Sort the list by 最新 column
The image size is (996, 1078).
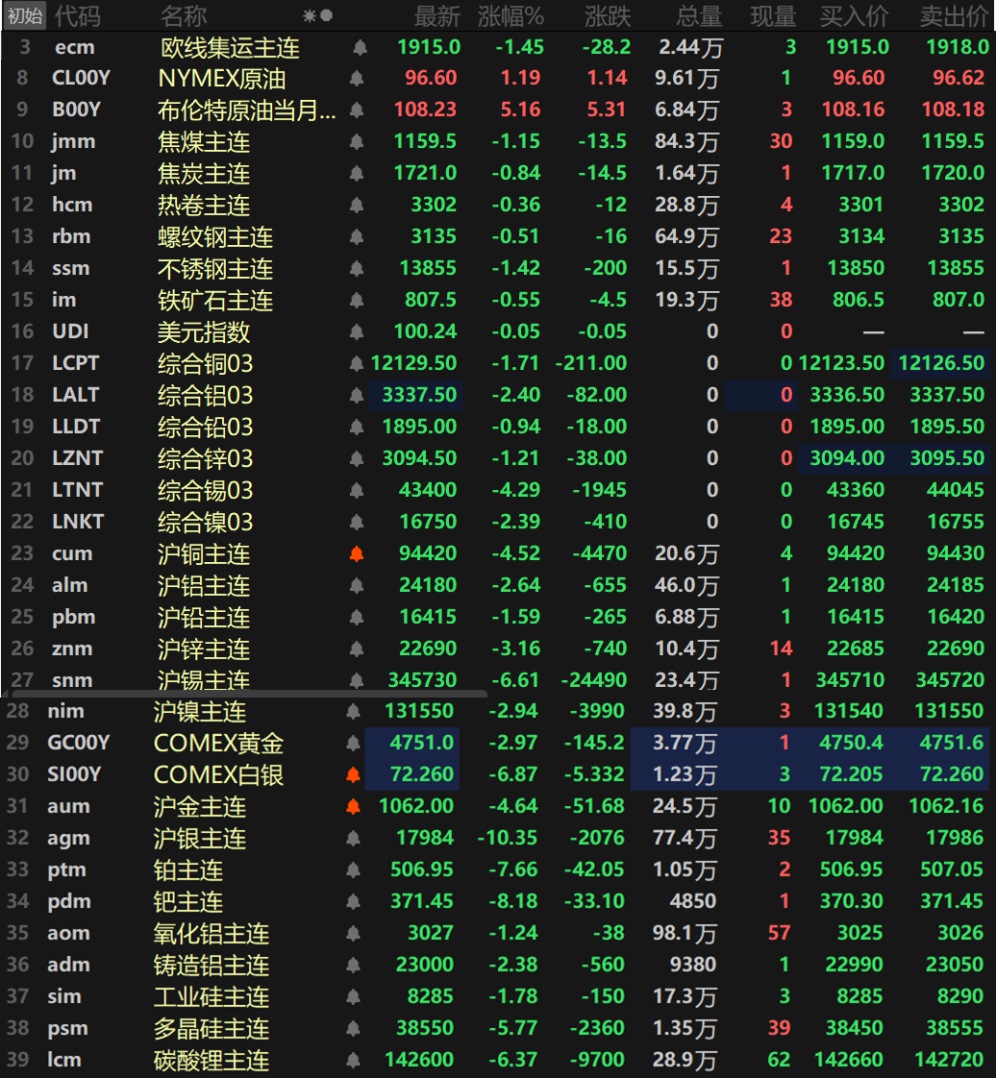click(x=436, y=15)
